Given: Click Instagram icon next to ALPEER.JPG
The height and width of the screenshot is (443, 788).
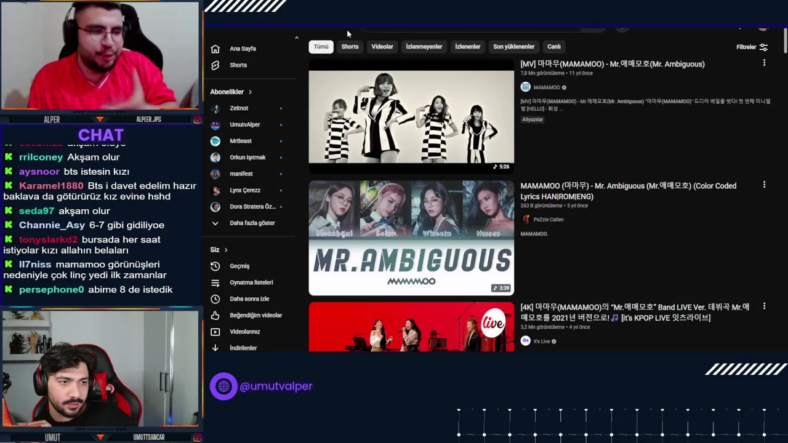Looking at the screenshot, I should tap(197, 119).
